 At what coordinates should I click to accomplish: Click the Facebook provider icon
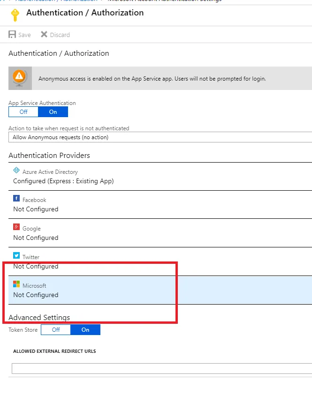tap(16, 199)
